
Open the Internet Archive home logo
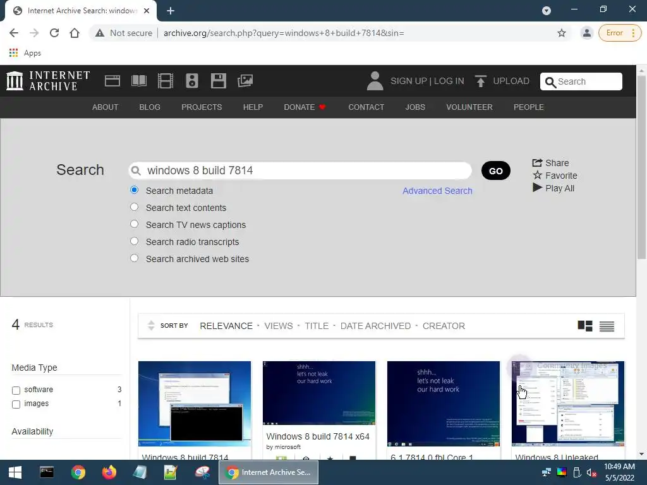pyautogui.click(x=48, y=80)
